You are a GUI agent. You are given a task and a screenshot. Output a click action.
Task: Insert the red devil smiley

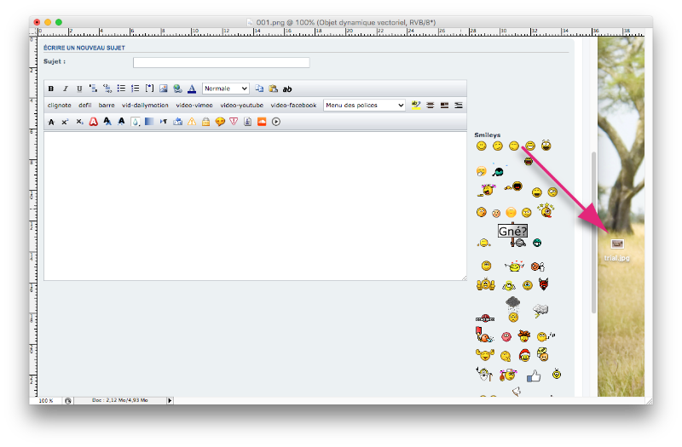point(544,284)
